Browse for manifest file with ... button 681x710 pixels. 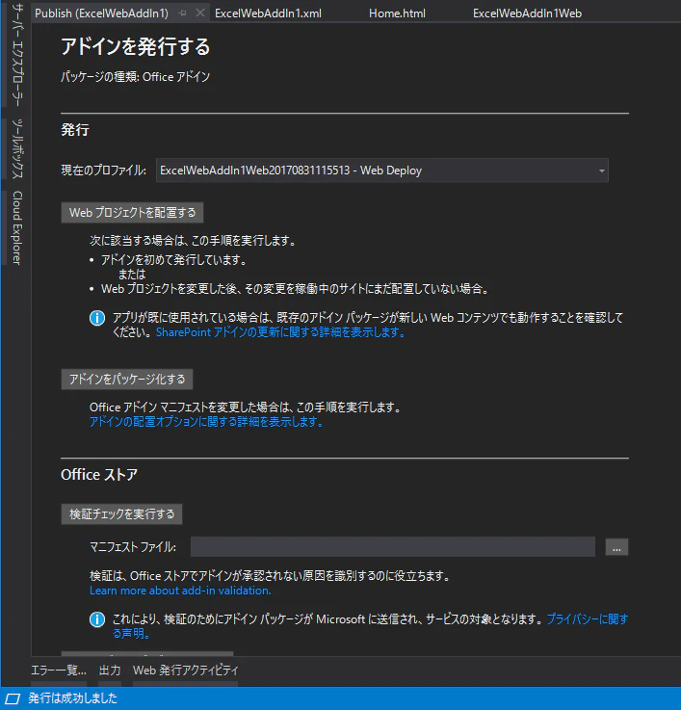click(x=616, y=547)
